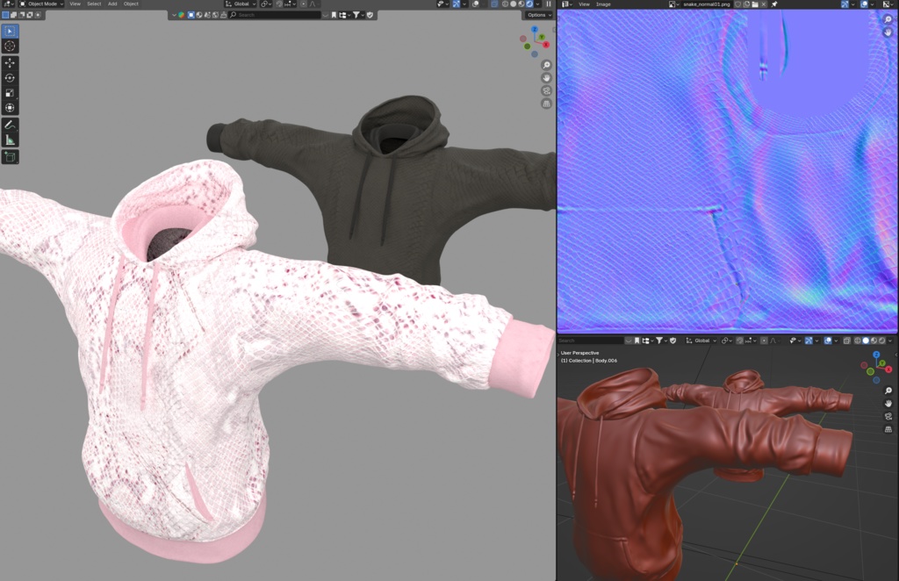
Task: Open View menu in main 3D viewport
Action: 76,4
